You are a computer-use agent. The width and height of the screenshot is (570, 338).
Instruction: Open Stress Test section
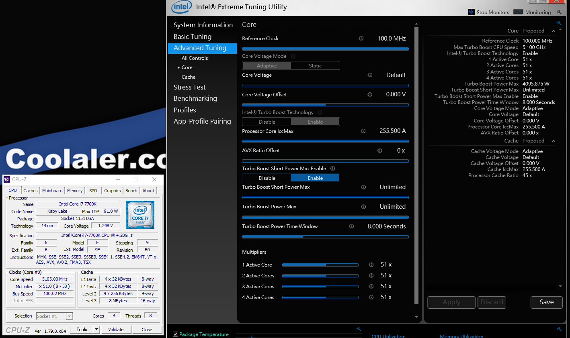tap(190, 87)
